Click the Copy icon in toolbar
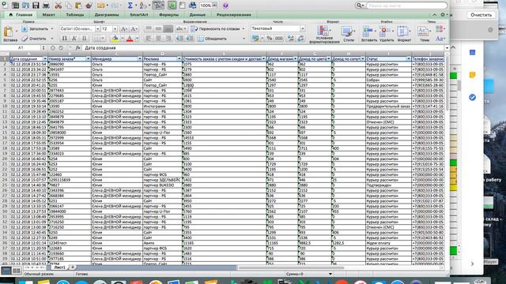 69,6
